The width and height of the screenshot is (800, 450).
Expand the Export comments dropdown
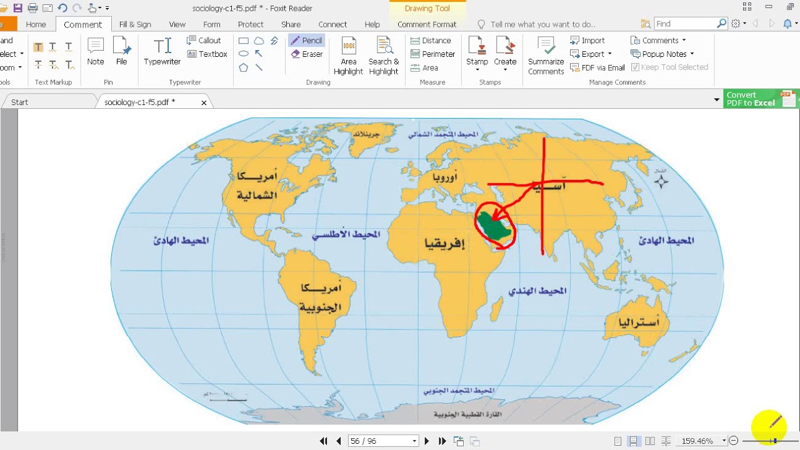point(591,54)
